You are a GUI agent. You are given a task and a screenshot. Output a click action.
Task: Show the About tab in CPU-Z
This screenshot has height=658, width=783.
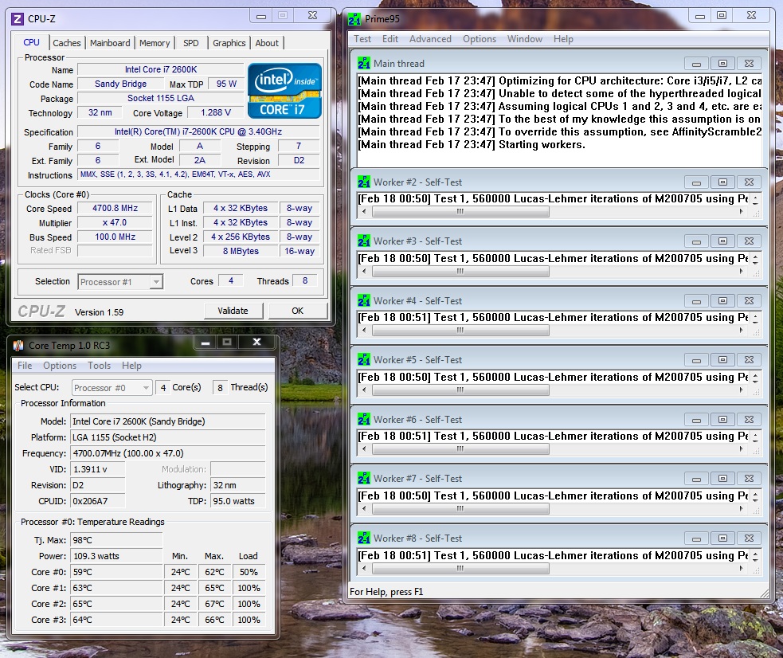pos(267,43)
